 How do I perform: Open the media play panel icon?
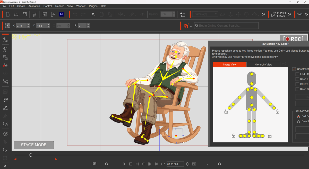[5, 57]
